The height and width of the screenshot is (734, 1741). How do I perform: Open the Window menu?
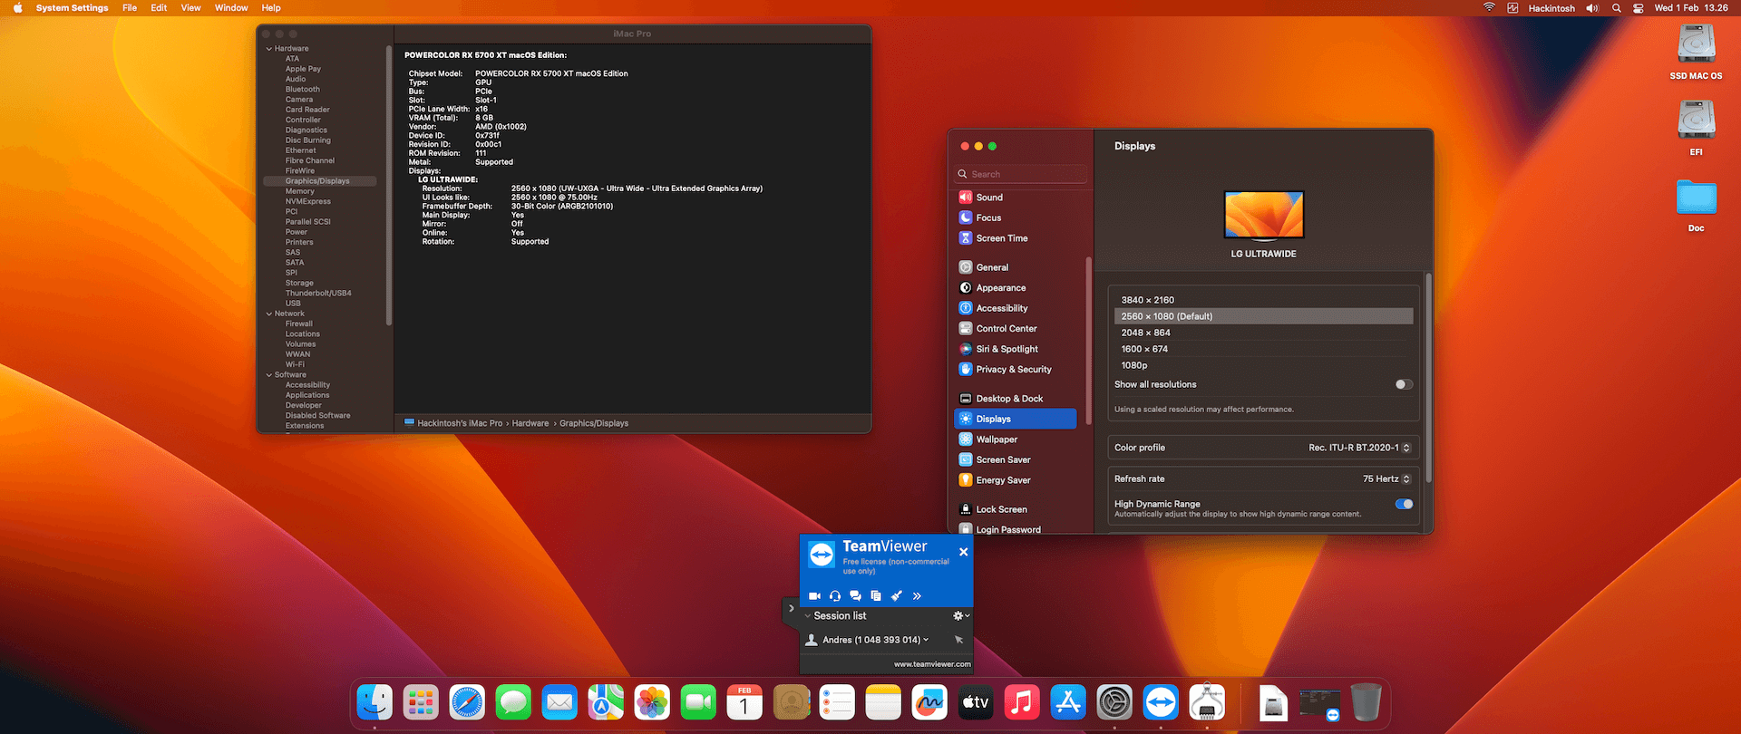(231, 8)
